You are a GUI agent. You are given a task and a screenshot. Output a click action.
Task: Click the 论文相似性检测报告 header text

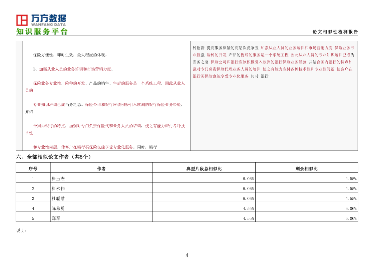click(x=335, y=32)
